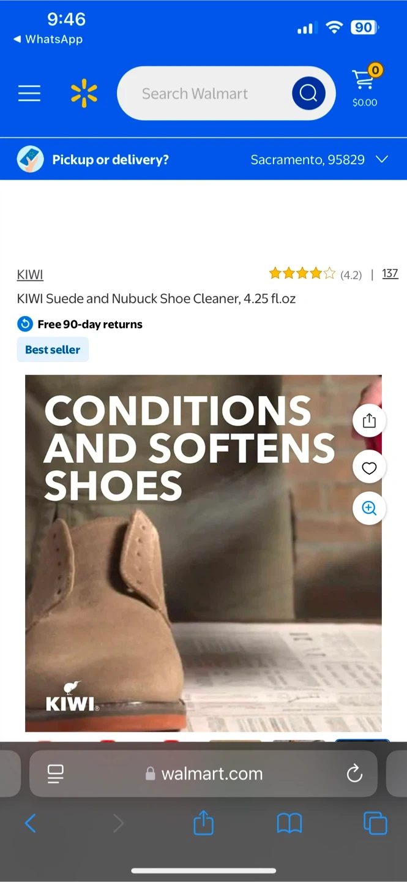Open the KIWI brand link
The height and width of the screenshot is (882, 407).
pos(30,274)
